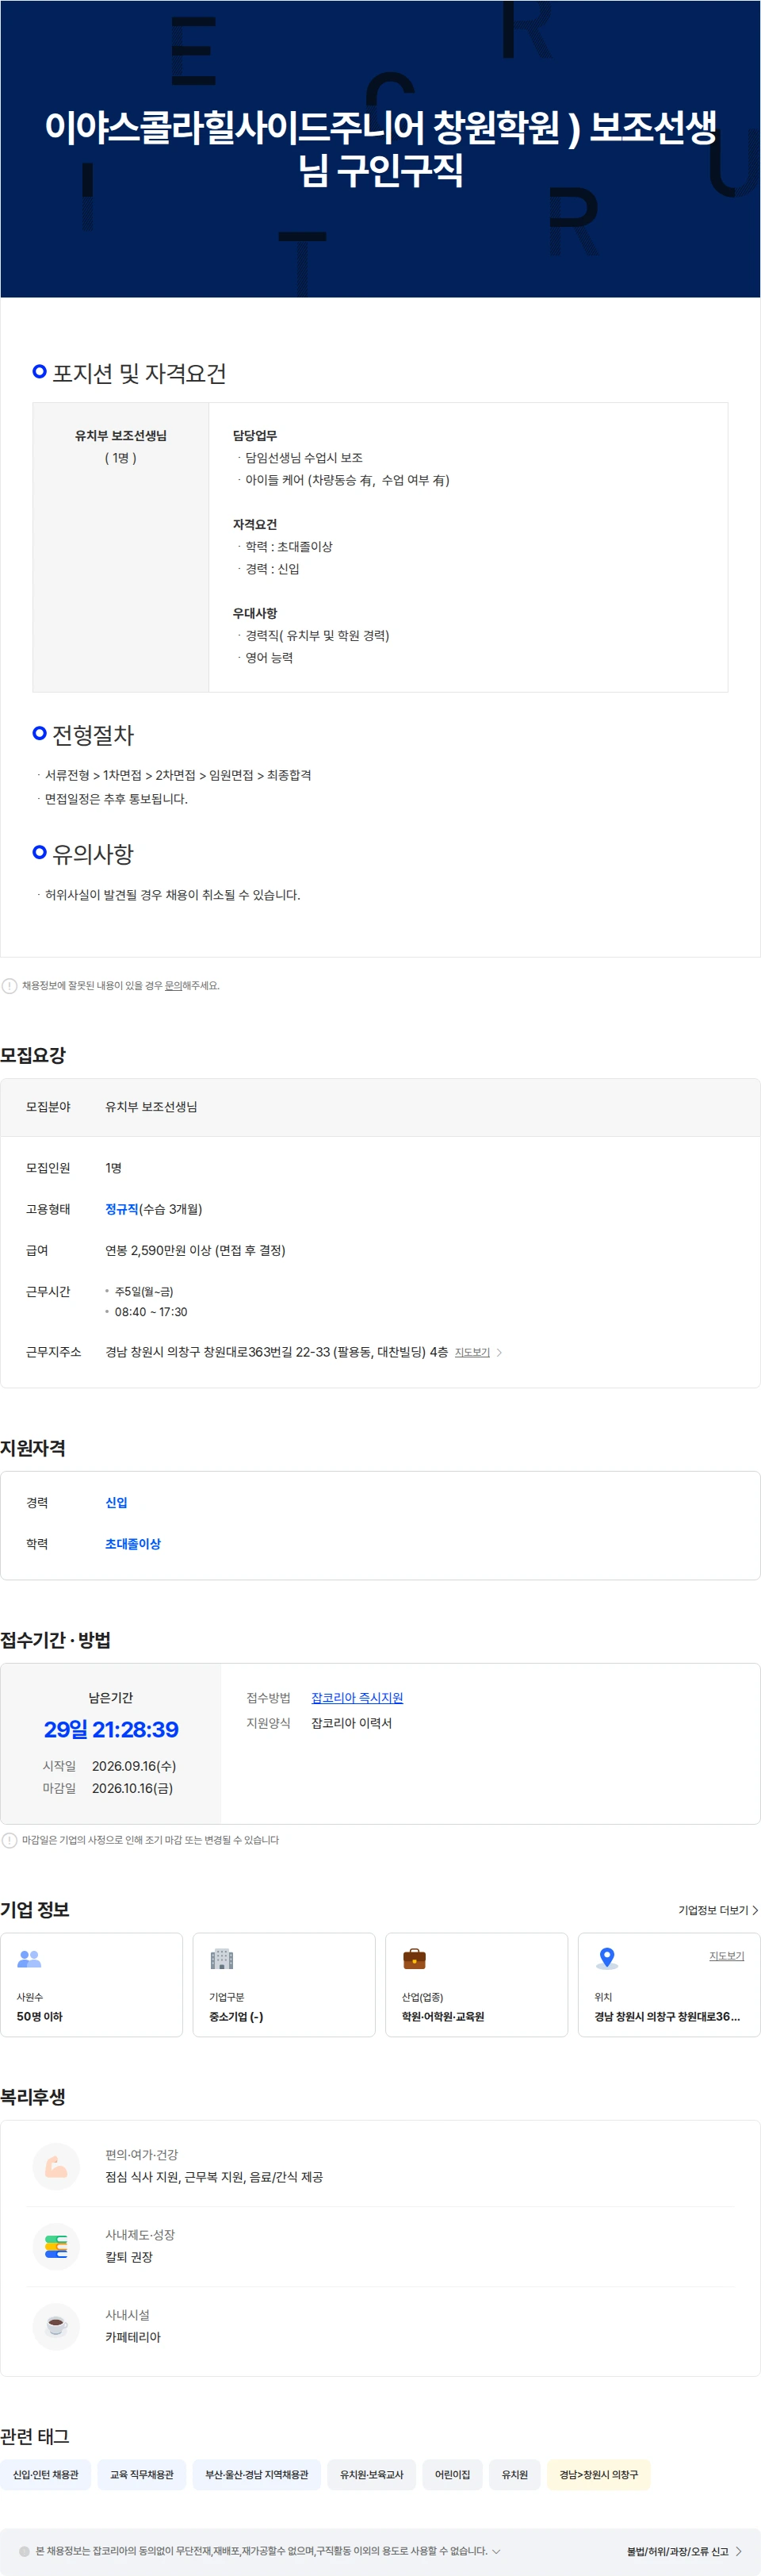Click the chevron after 기업정보 더보기

coord(755,1910)
